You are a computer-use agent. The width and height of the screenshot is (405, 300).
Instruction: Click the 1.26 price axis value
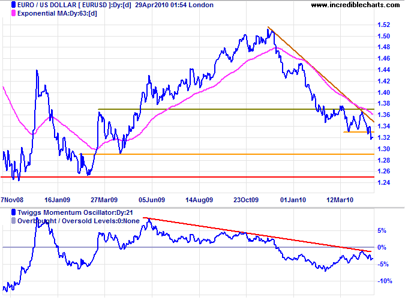[383, 171]
